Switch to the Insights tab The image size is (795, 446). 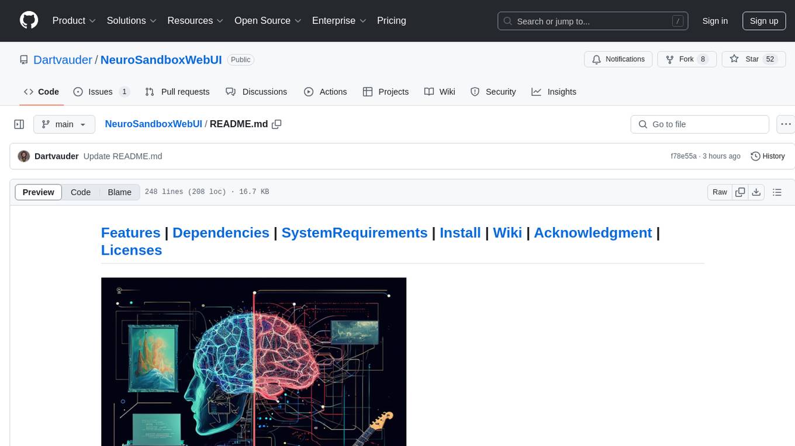coord(554,92)
